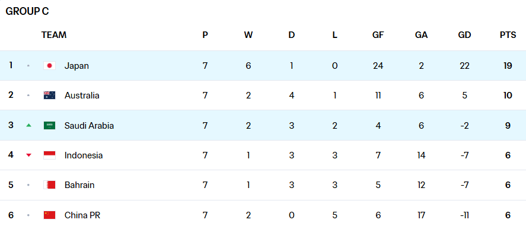526x226 pixels.
Task: Click the Saudi Arabia flag icon
Action: pyautogui.click(x=49, y=125)
